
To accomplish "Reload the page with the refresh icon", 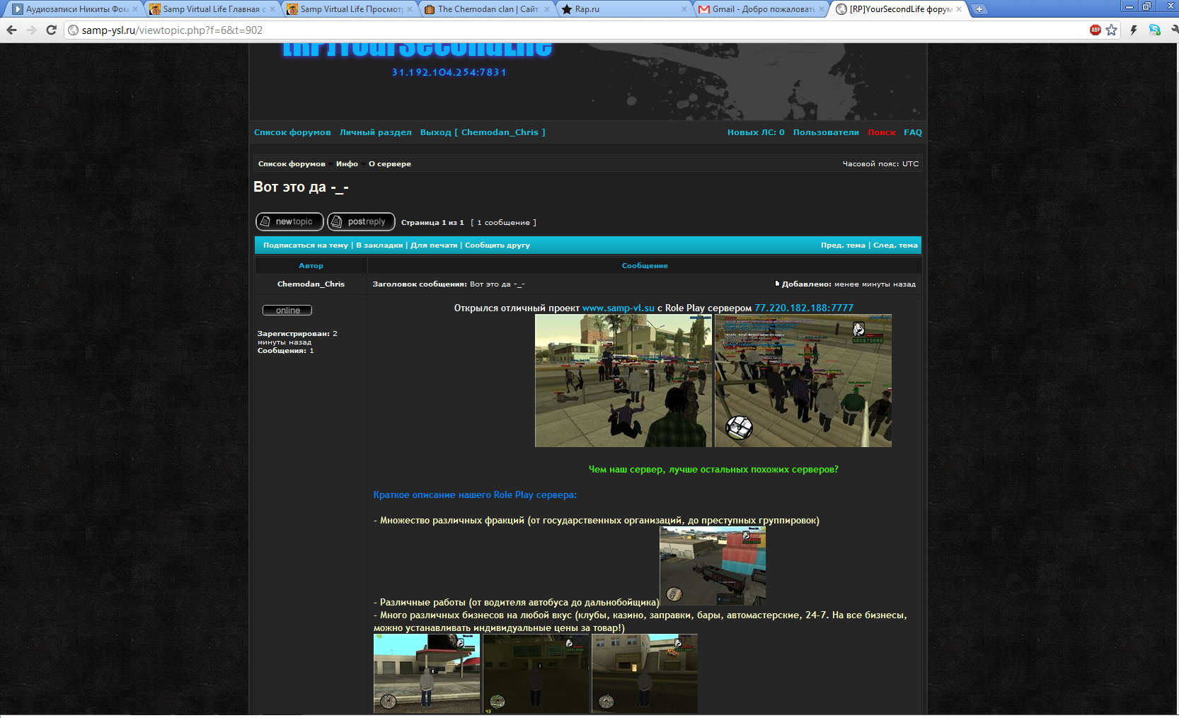I will click(51, 30).
